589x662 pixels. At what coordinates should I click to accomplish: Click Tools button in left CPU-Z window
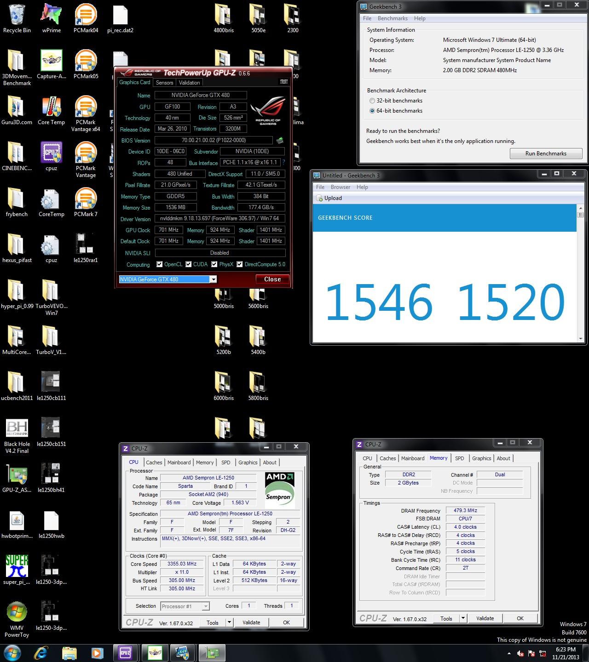point(213,622)
